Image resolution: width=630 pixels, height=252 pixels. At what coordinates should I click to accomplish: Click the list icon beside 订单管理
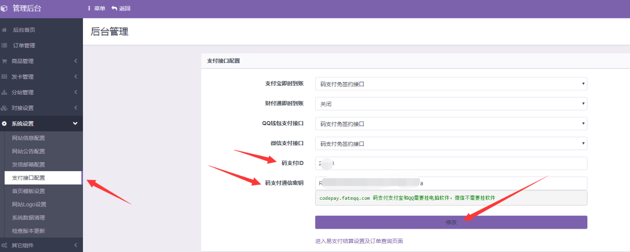[4, 46]
